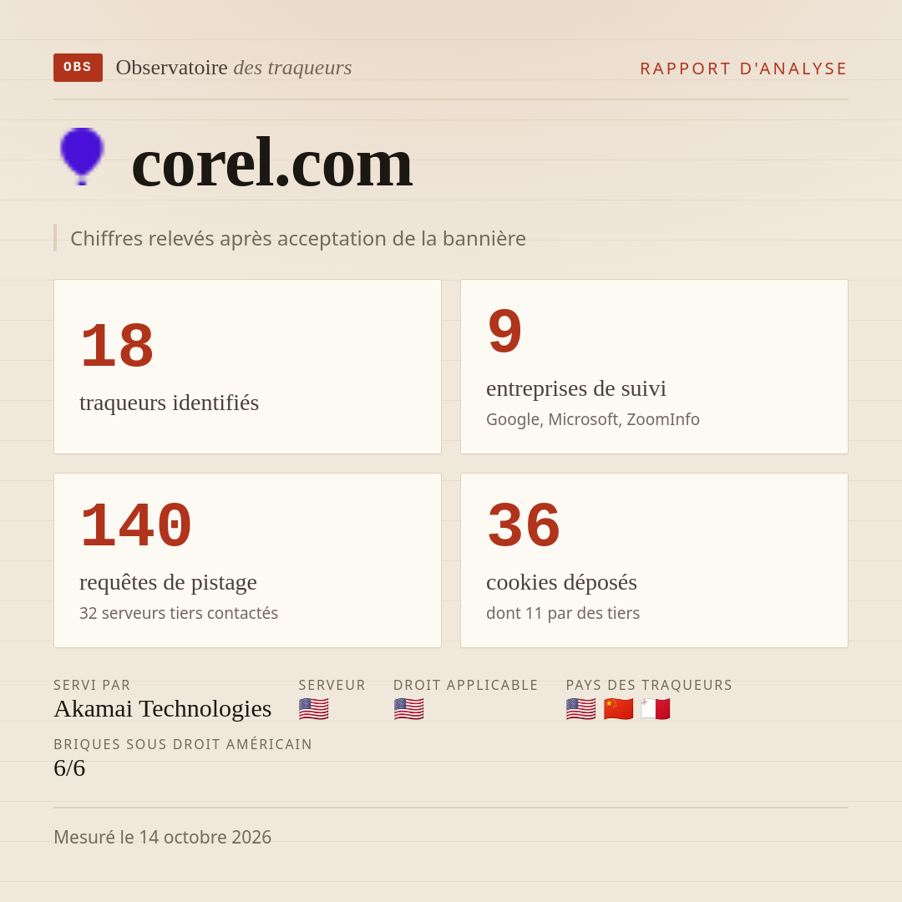Click the 'traqueurs identifiés' label
This screenshot has width=902, height=902.
click(x=169, y=403)
